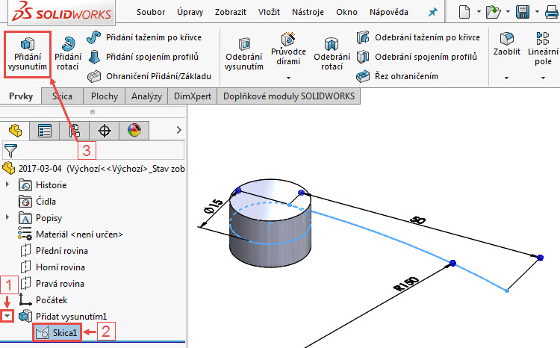Expand the Lineární pole dropdown arrow
This screenshot has height=348, width=560.
tap(543, 78)
